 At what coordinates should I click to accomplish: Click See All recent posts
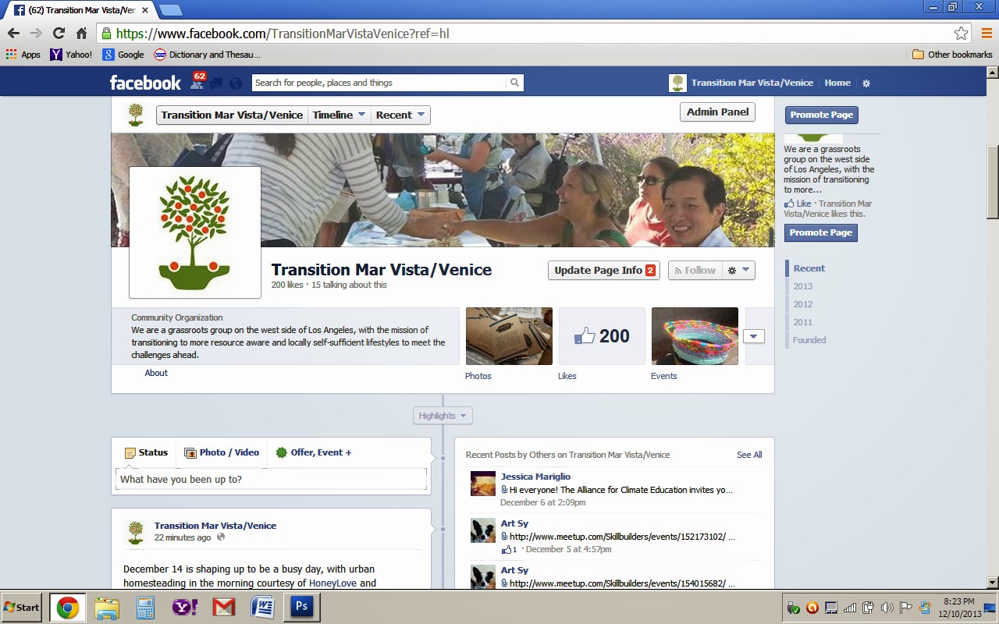click(x=749, y=455)
